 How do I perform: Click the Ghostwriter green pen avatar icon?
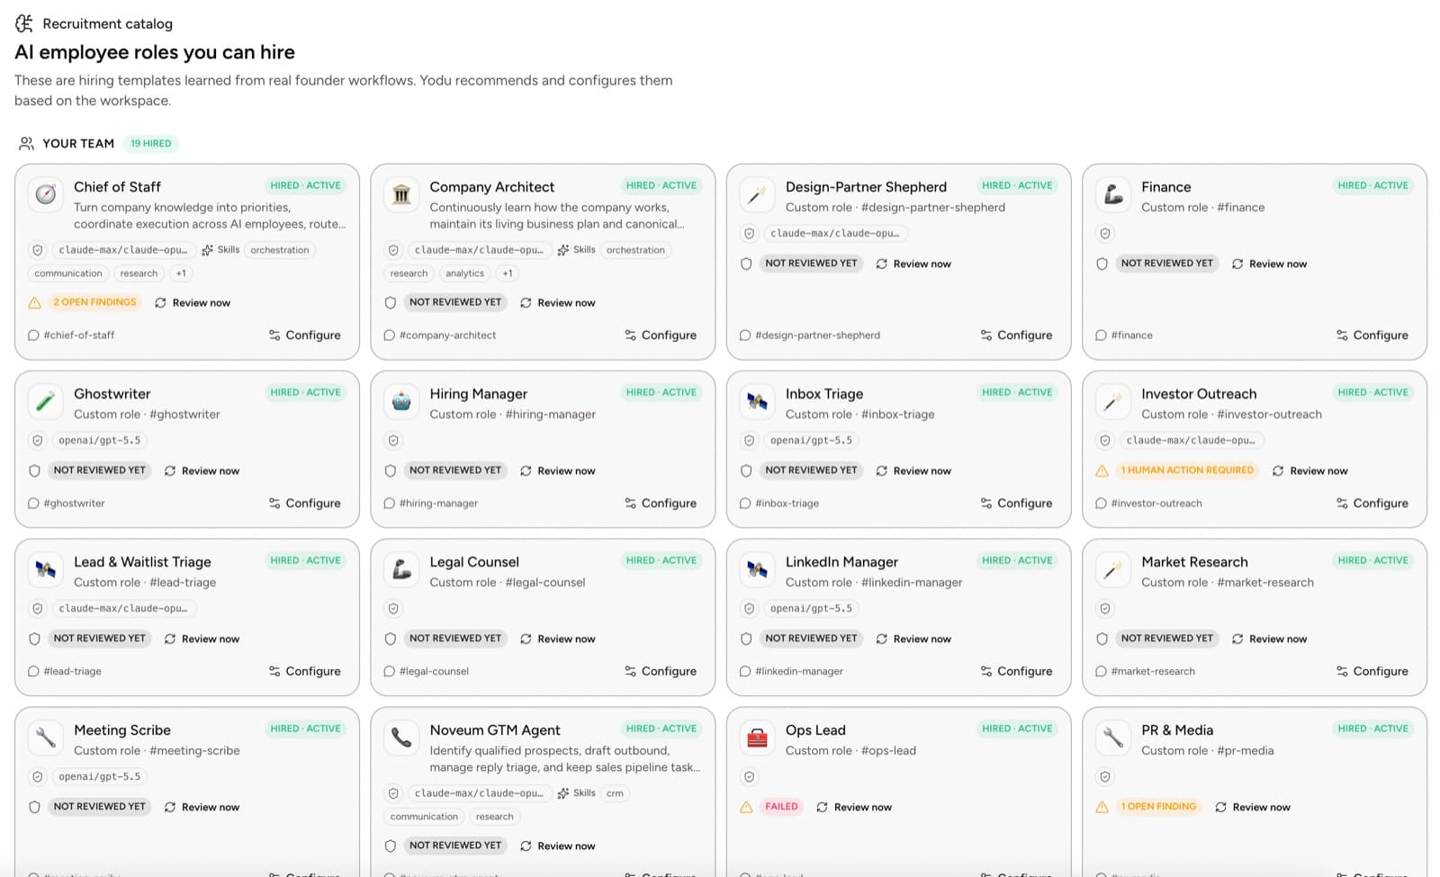(46, 401)
